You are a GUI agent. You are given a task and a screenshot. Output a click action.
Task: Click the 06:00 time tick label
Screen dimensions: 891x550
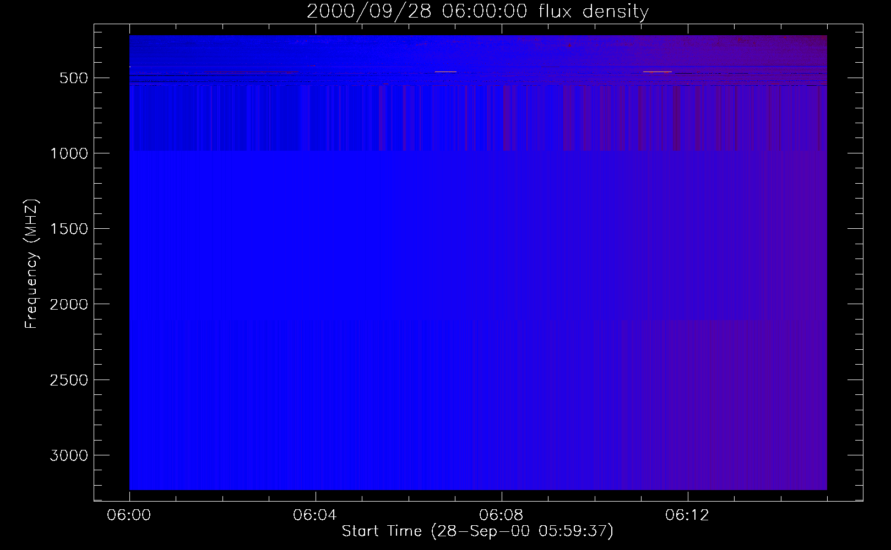(x=129, y=515)
